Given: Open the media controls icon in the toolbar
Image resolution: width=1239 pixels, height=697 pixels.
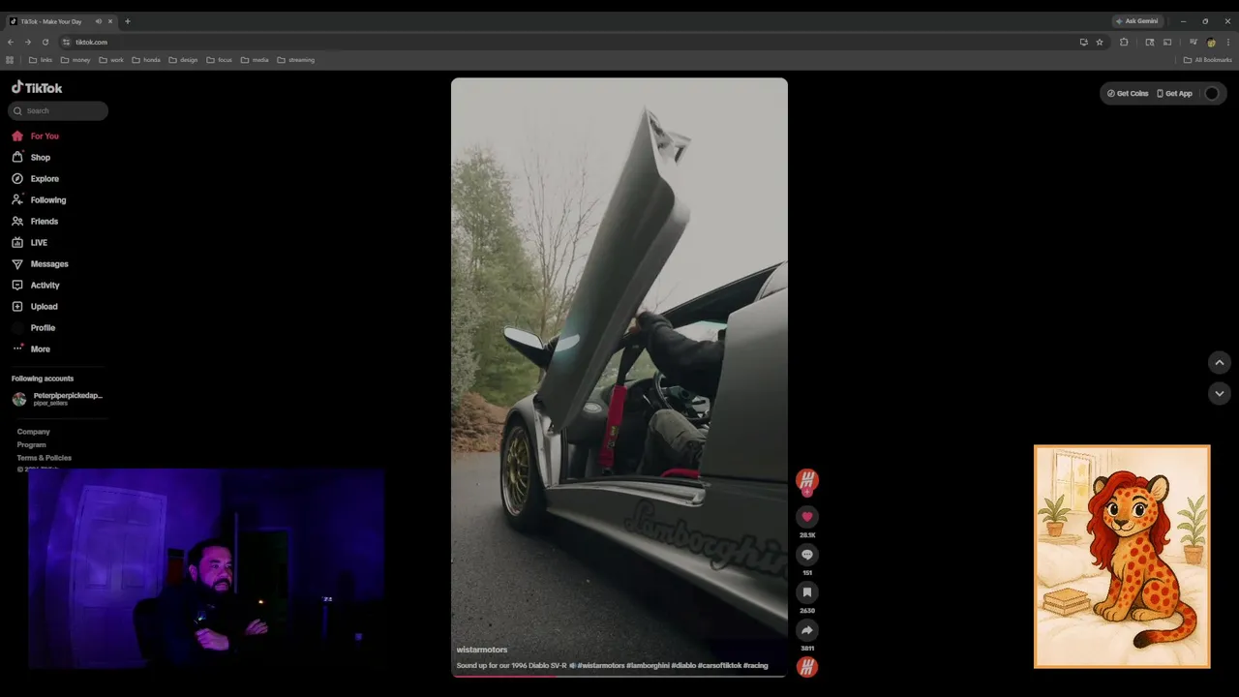Looking at the screenshot, I should tap(1194, 42).
